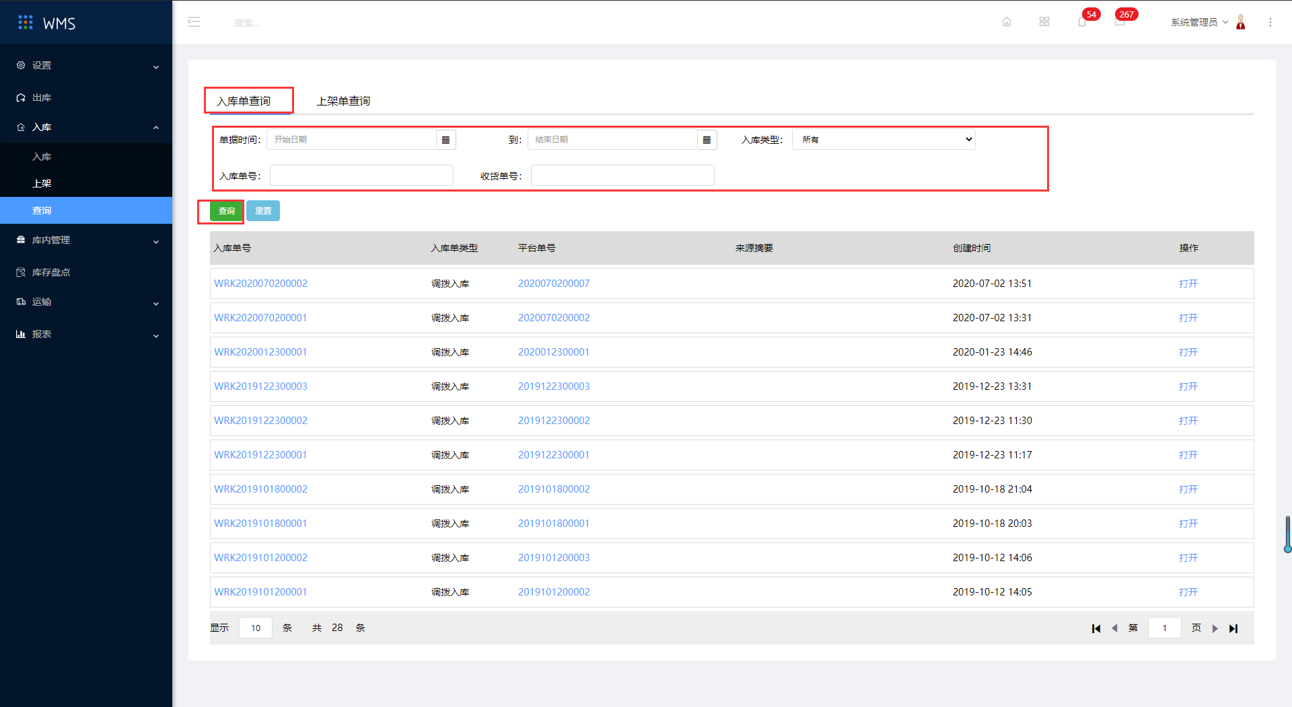1292x707 pixels.
Task: Click 打开 for WRK2019101200001 row
Action: [1188, 592]
